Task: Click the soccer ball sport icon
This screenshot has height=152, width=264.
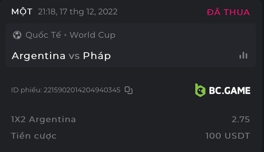Action: coord(17,35)
